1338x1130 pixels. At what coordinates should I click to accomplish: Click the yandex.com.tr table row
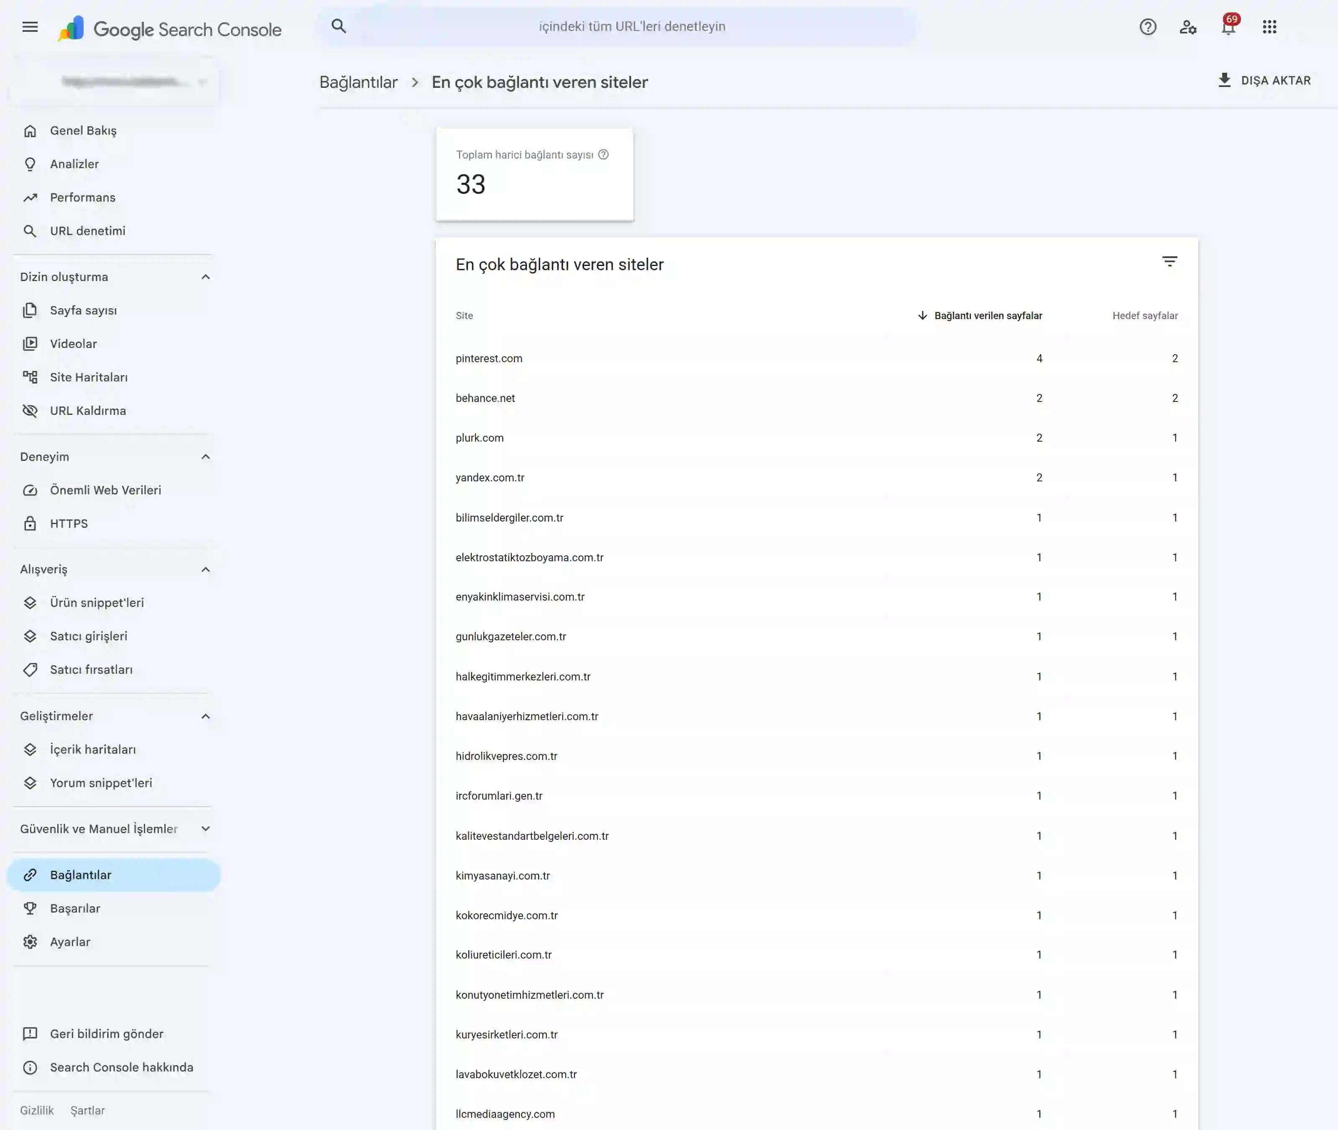(x=817, y=477)
